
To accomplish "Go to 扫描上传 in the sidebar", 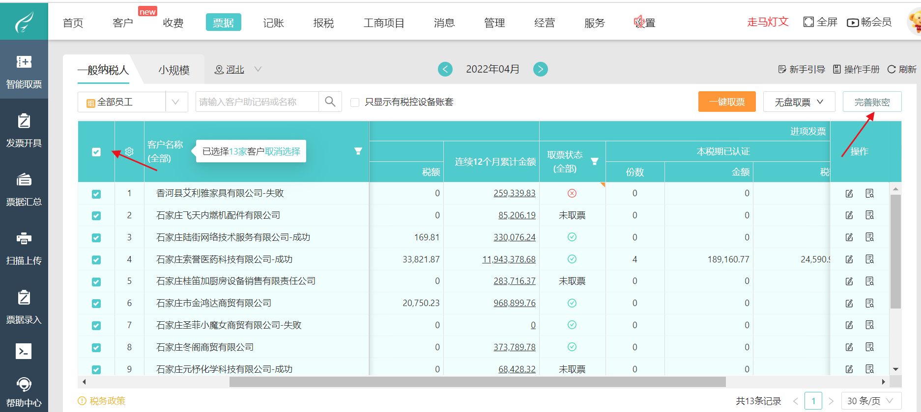I will [24, 248].
